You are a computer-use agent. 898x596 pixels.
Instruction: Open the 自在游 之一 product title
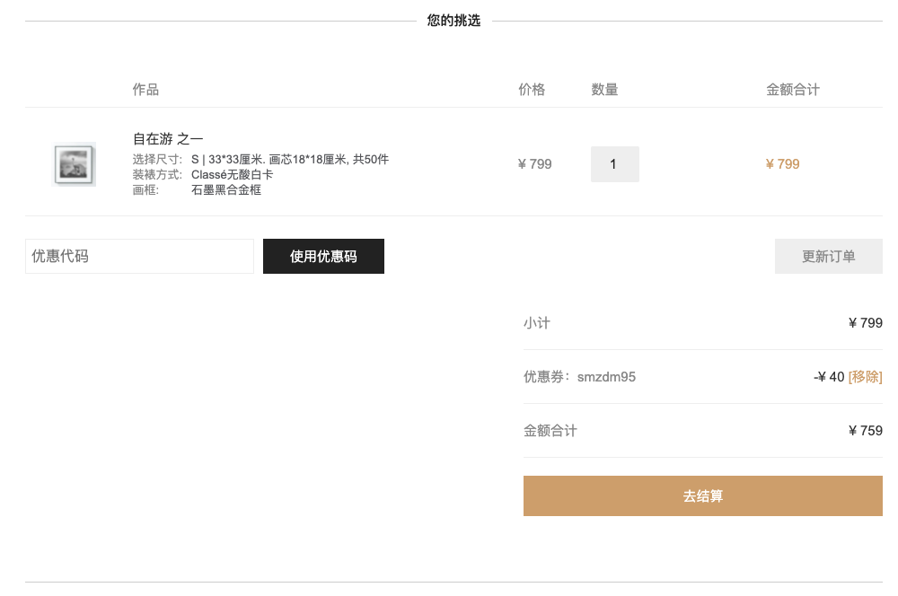[168, 139]
